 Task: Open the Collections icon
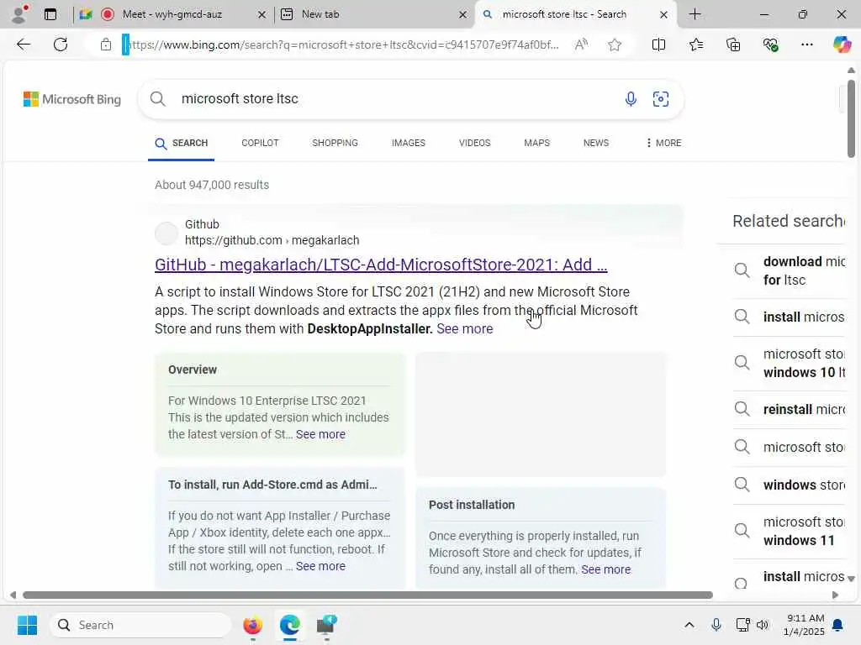click(x=733, y=45)
